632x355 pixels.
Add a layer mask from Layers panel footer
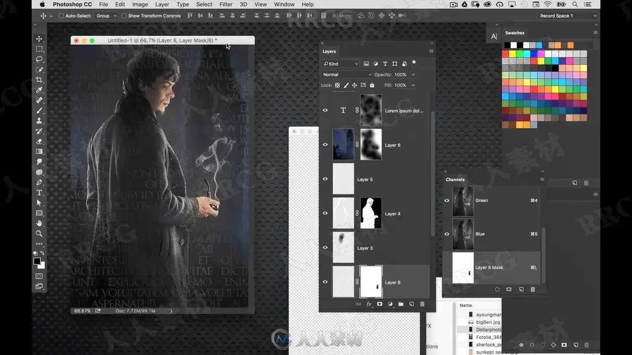click(x=380, y=304)
